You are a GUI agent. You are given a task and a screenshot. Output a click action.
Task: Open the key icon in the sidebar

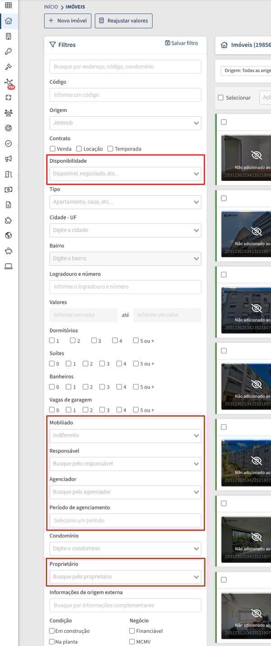(8, 52)
